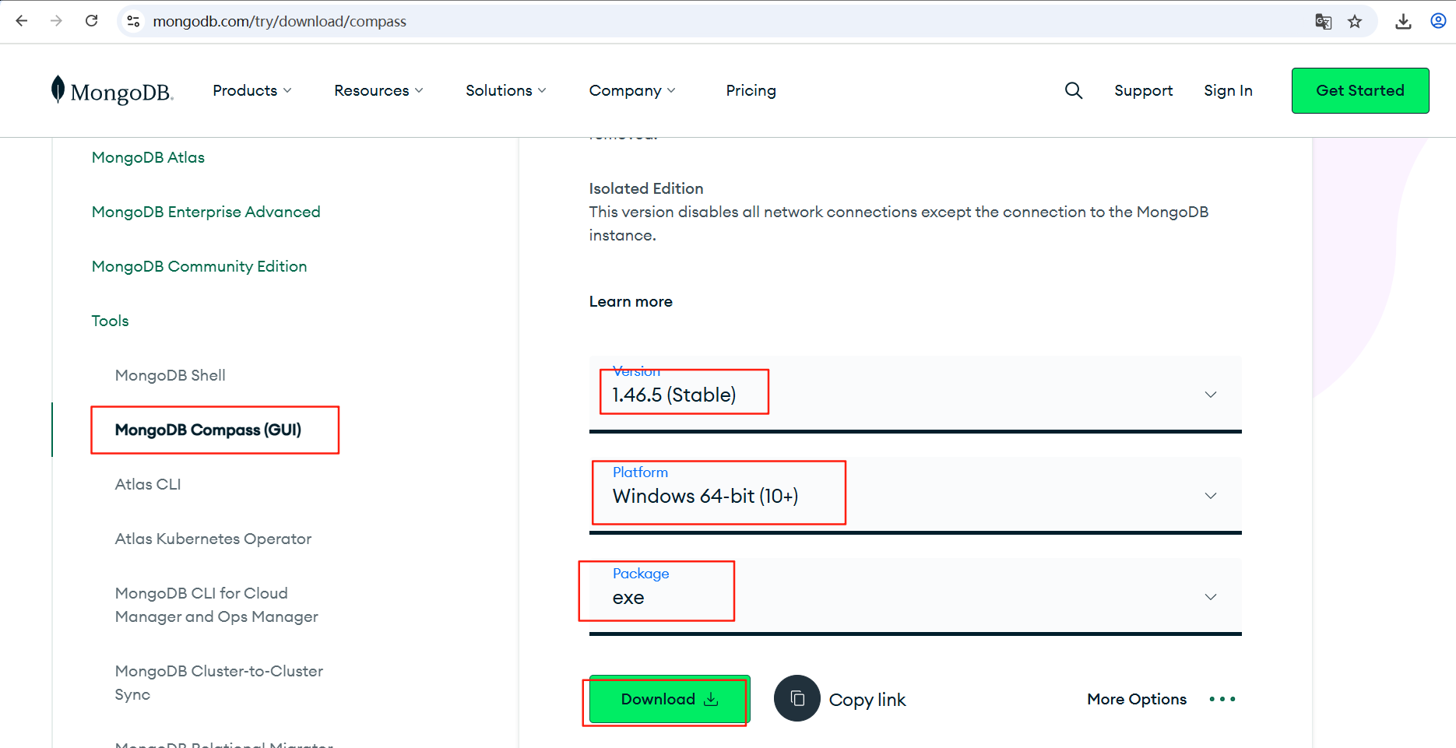Screen dimensions: 1456x748
Task: Open MongoDB CLI for Cloud Manager item
Action: click(x=216, y=605)
